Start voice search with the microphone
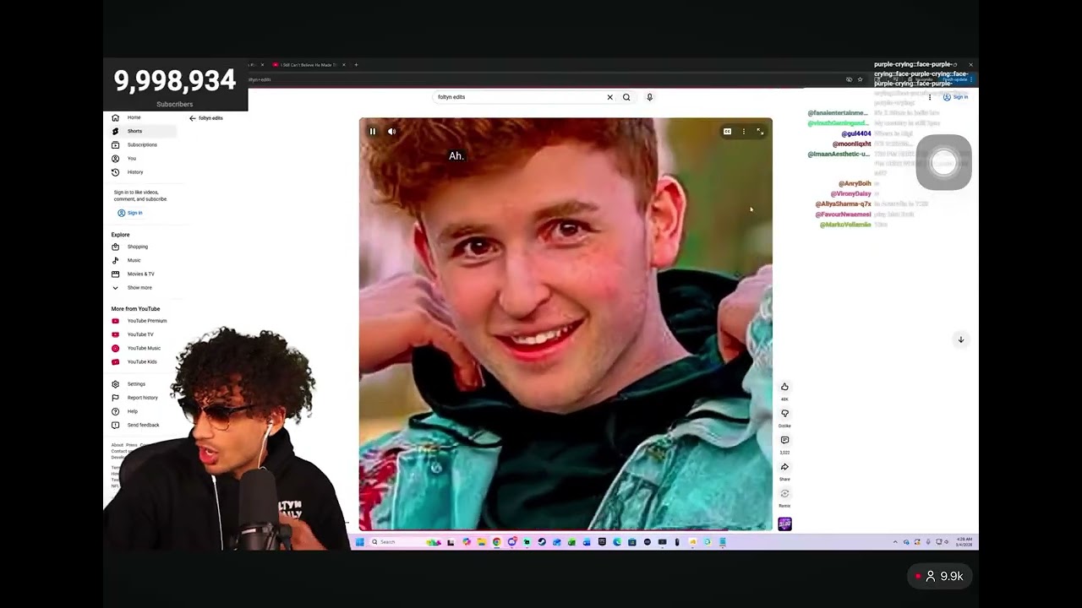This screenshot has height=608, width=1082. click(649, 97)
